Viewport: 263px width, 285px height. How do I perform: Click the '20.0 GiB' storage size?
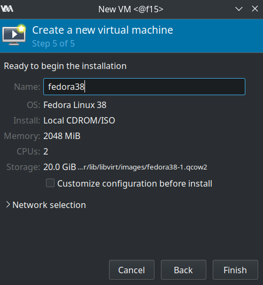coord(60,167)
